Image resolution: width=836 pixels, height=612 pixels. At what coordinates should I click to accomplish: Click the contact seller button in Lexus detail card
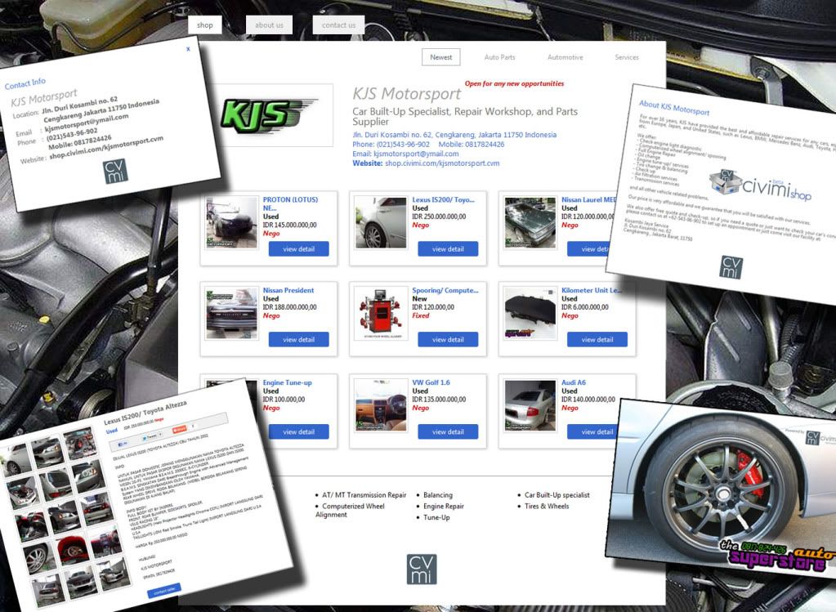coord(164,591)
